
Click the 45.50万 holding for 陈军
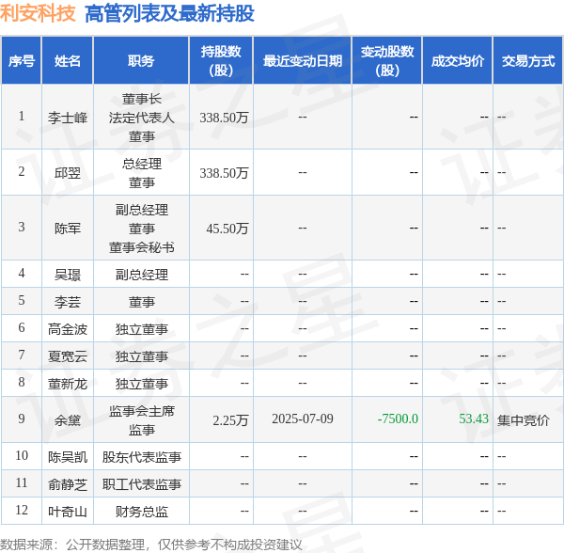[227, 229]
